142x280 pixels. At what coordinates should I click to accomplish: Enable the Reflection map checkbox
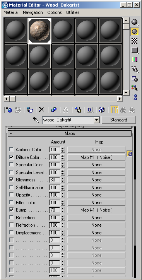[x=12, y=217]
